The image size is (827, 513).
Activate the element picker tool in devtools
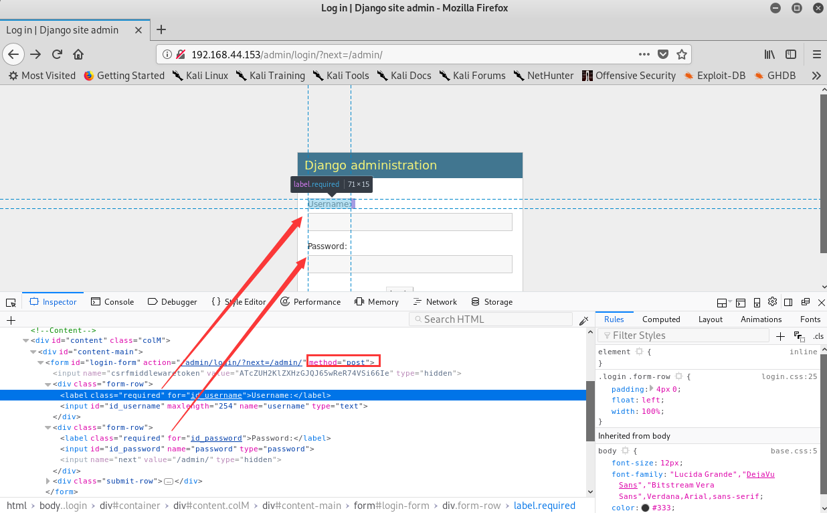(x=11, y=302)
